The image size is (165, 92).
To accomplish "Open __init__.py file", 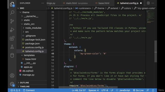I will [x=31, y=63].
